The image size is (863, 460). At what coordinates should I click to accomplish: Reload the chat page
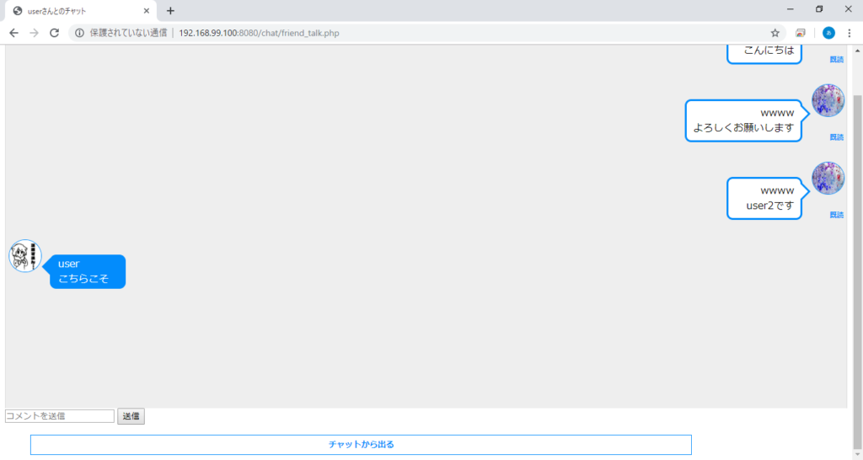pyautogui.click(x=55, y=33)
